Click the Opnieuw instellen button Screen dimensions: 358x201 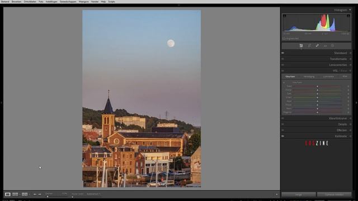tap(335, 195)
